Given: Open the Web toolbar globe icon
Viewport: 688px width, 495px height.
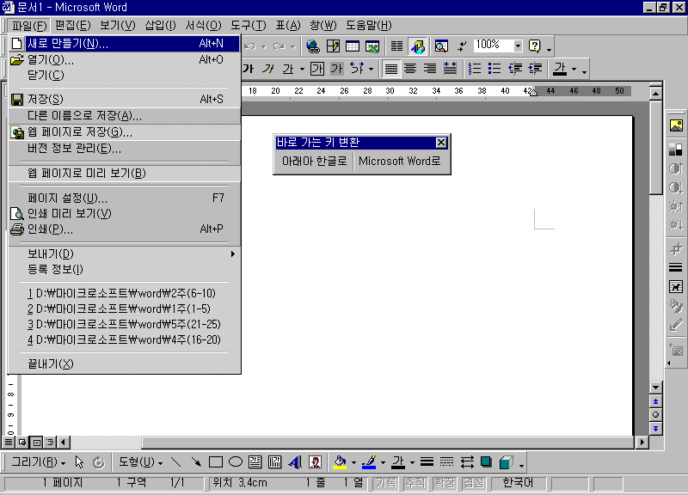Looking at the screenshot, I should click(312, 46).
